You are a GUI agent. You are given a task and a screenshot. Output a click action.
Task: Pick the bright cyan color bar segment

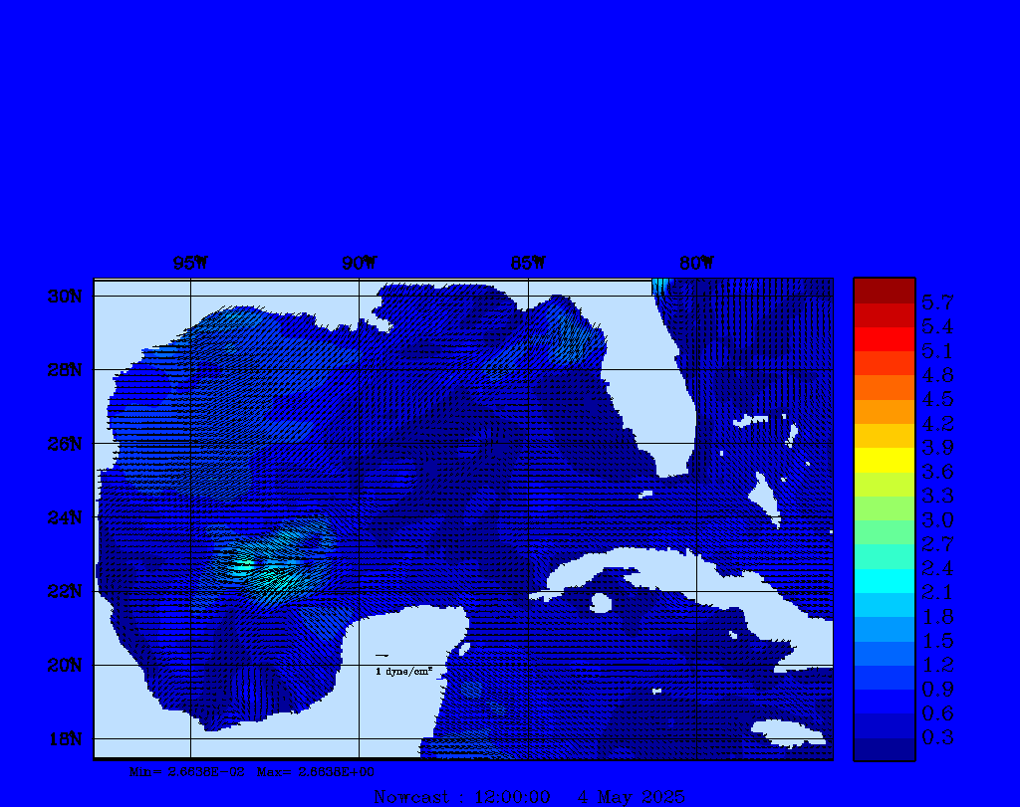885,581
